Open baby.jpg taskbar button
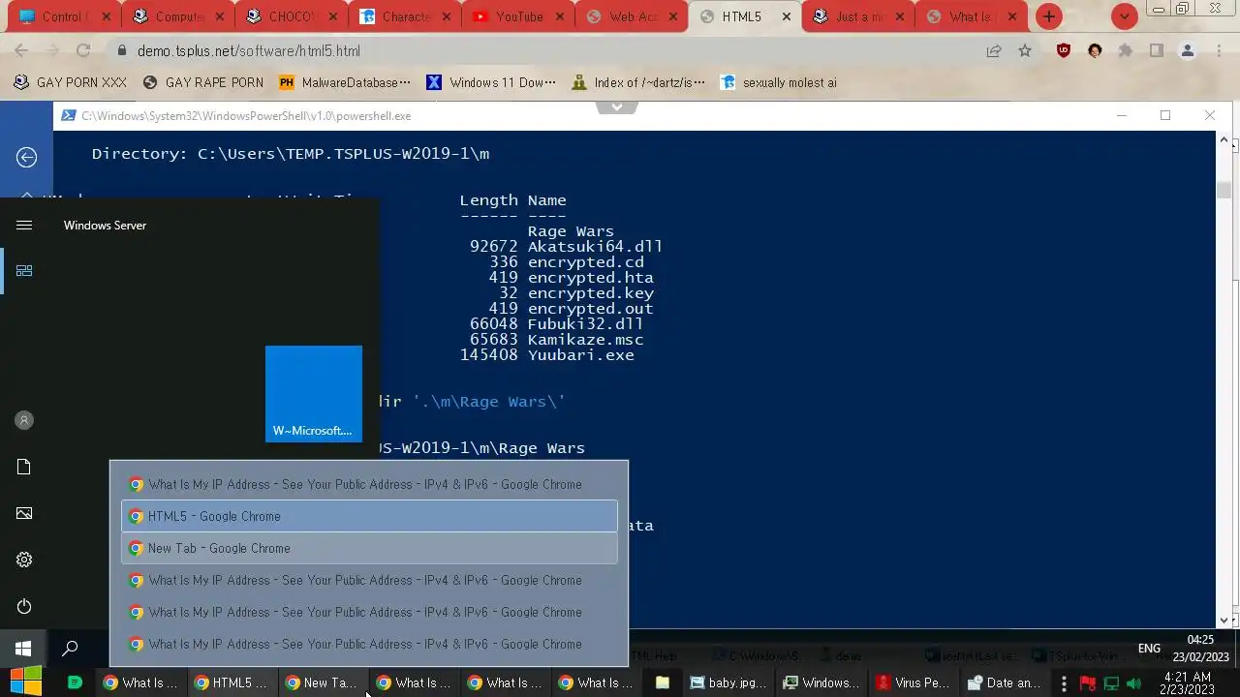Viewport: 1240px width, 697px height. pos(728,682)
